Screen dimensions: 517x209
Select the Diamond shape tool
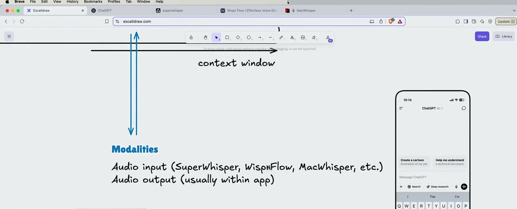pyautogui.click(x=238, y=37)
